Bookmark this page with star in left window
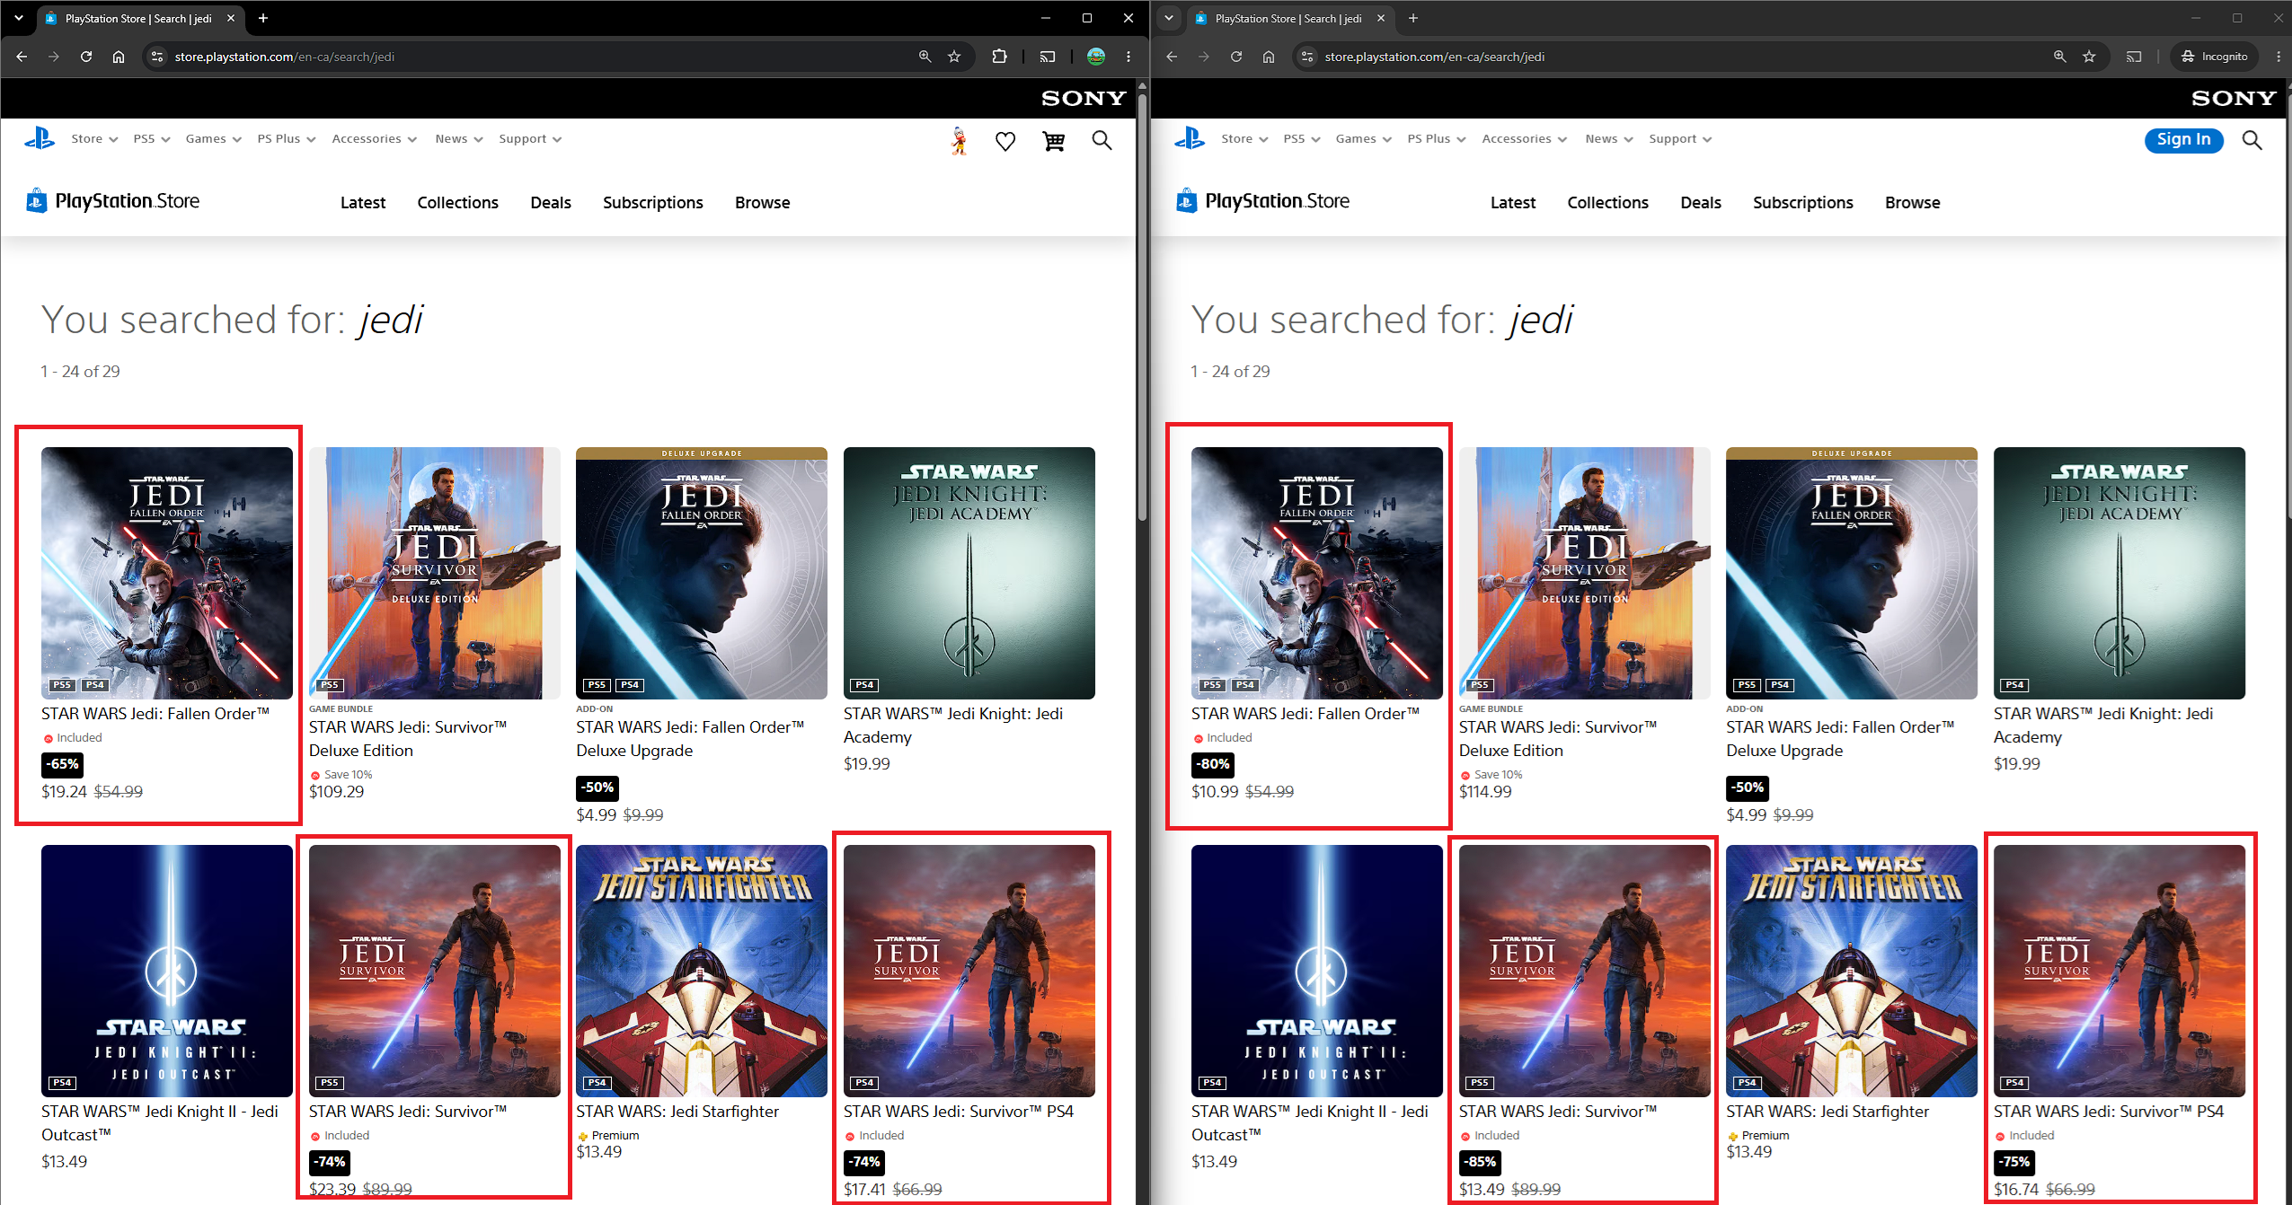Screen dimensions: 2292x1205 pyautogui.click(x=954, y=57)
